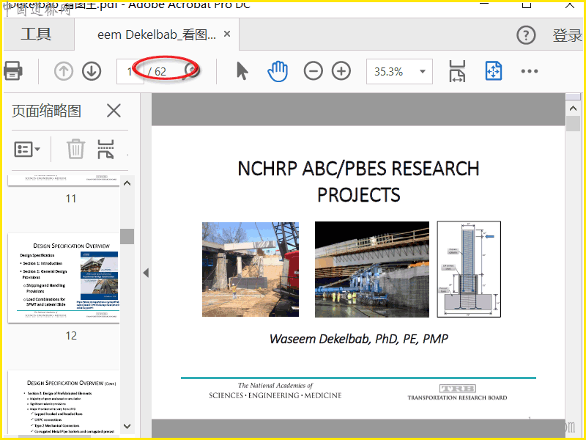The width and height of the screenshot is (586, 440).
Task: Open more tools ellipsis menu
Action: (530, 71)
